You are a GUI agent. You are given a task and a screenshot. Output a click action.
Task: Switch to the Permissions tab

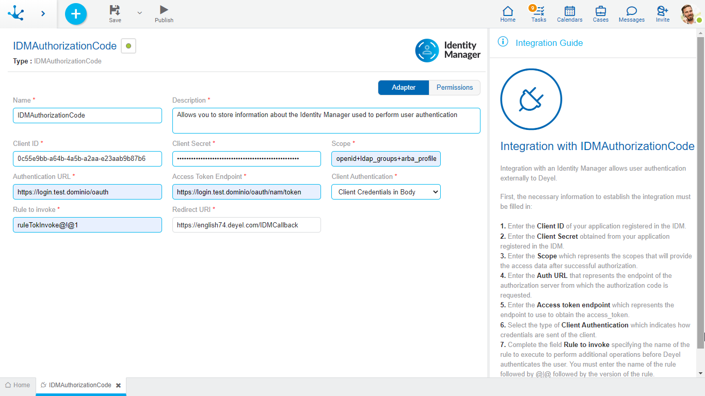tap(455, 88)
